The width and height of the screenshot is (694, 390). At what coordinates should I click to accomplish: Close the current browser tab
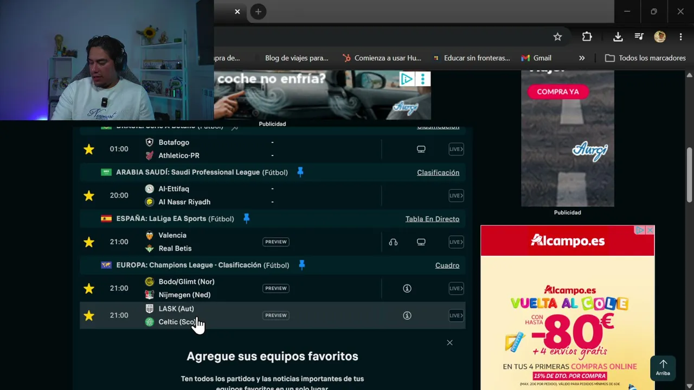pos(237,11)
